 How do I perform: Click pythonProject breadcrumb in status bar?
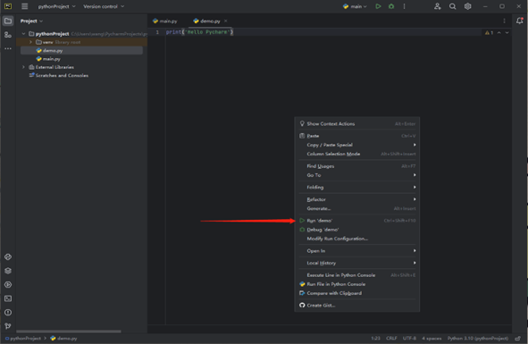[23, 339]
